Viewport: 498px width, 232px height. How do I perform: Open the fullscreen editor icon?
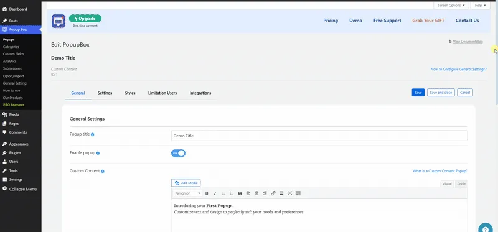tap(289, 193)
